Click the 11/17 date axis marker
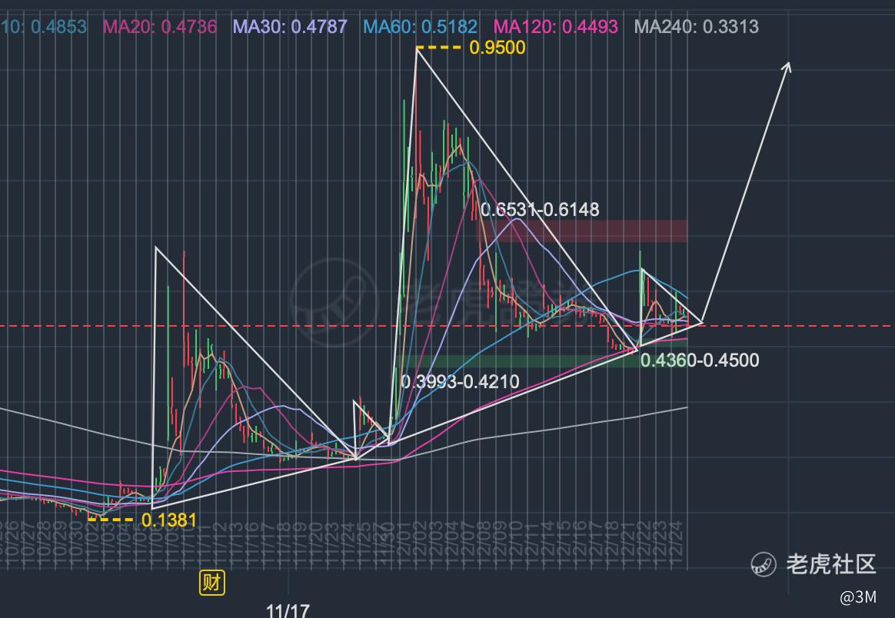The width and height of the screenshot is (895, 618). [288, 610]
